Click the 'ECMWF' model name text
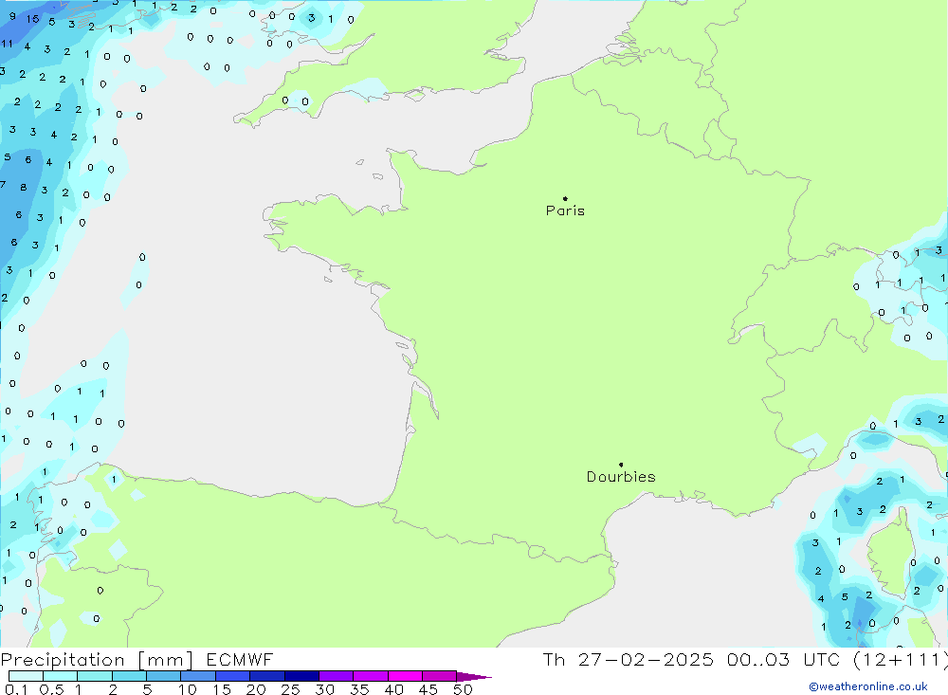This screenshot has width=948, height=695. pyautogui.click(x=240, y=659)
